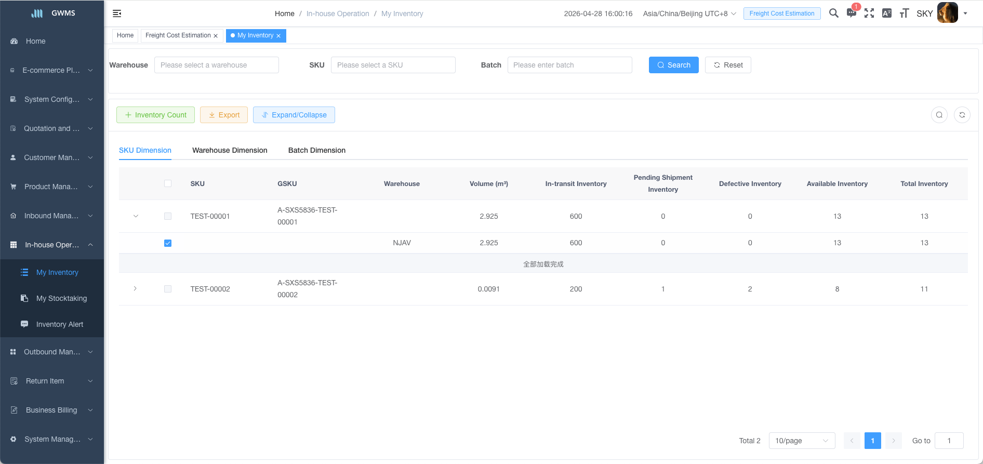This screenshot has height=464, width=983.
Task: Click the Home dashboard sidebar icon
Action: (x=14, y=41)
